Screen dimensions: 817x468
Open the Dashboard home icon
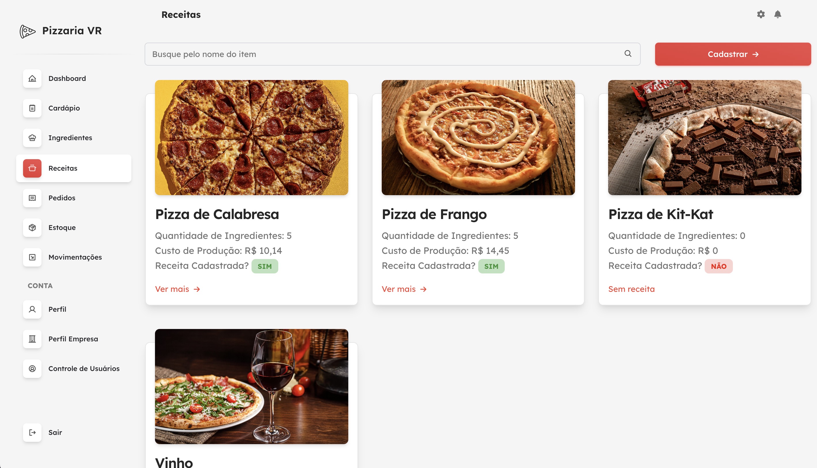(32, 78)
